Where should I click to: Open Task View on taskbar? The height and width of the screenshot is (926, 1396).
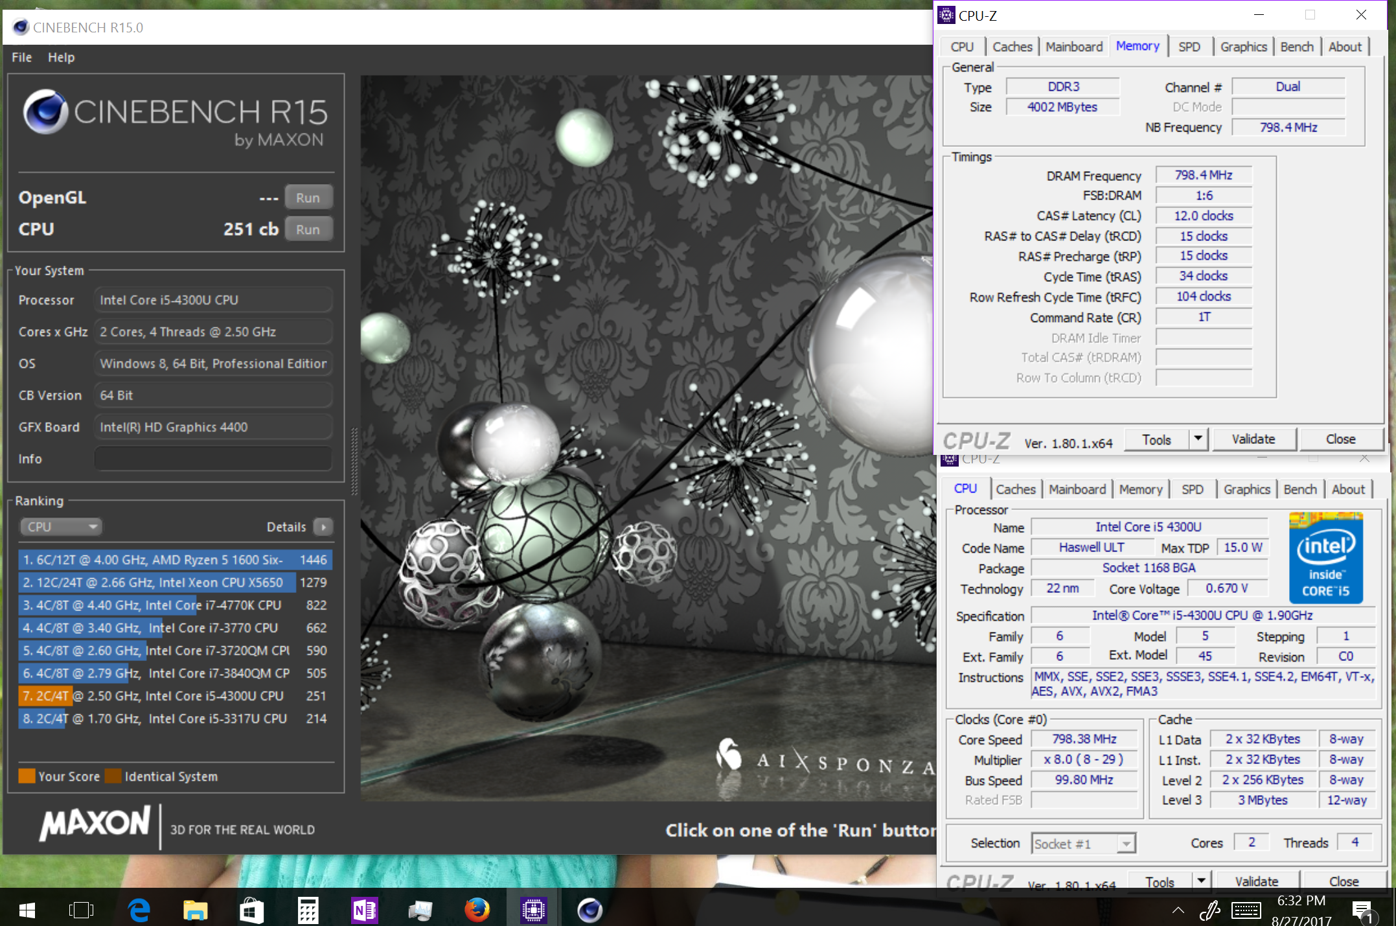(x=81, y=910)
